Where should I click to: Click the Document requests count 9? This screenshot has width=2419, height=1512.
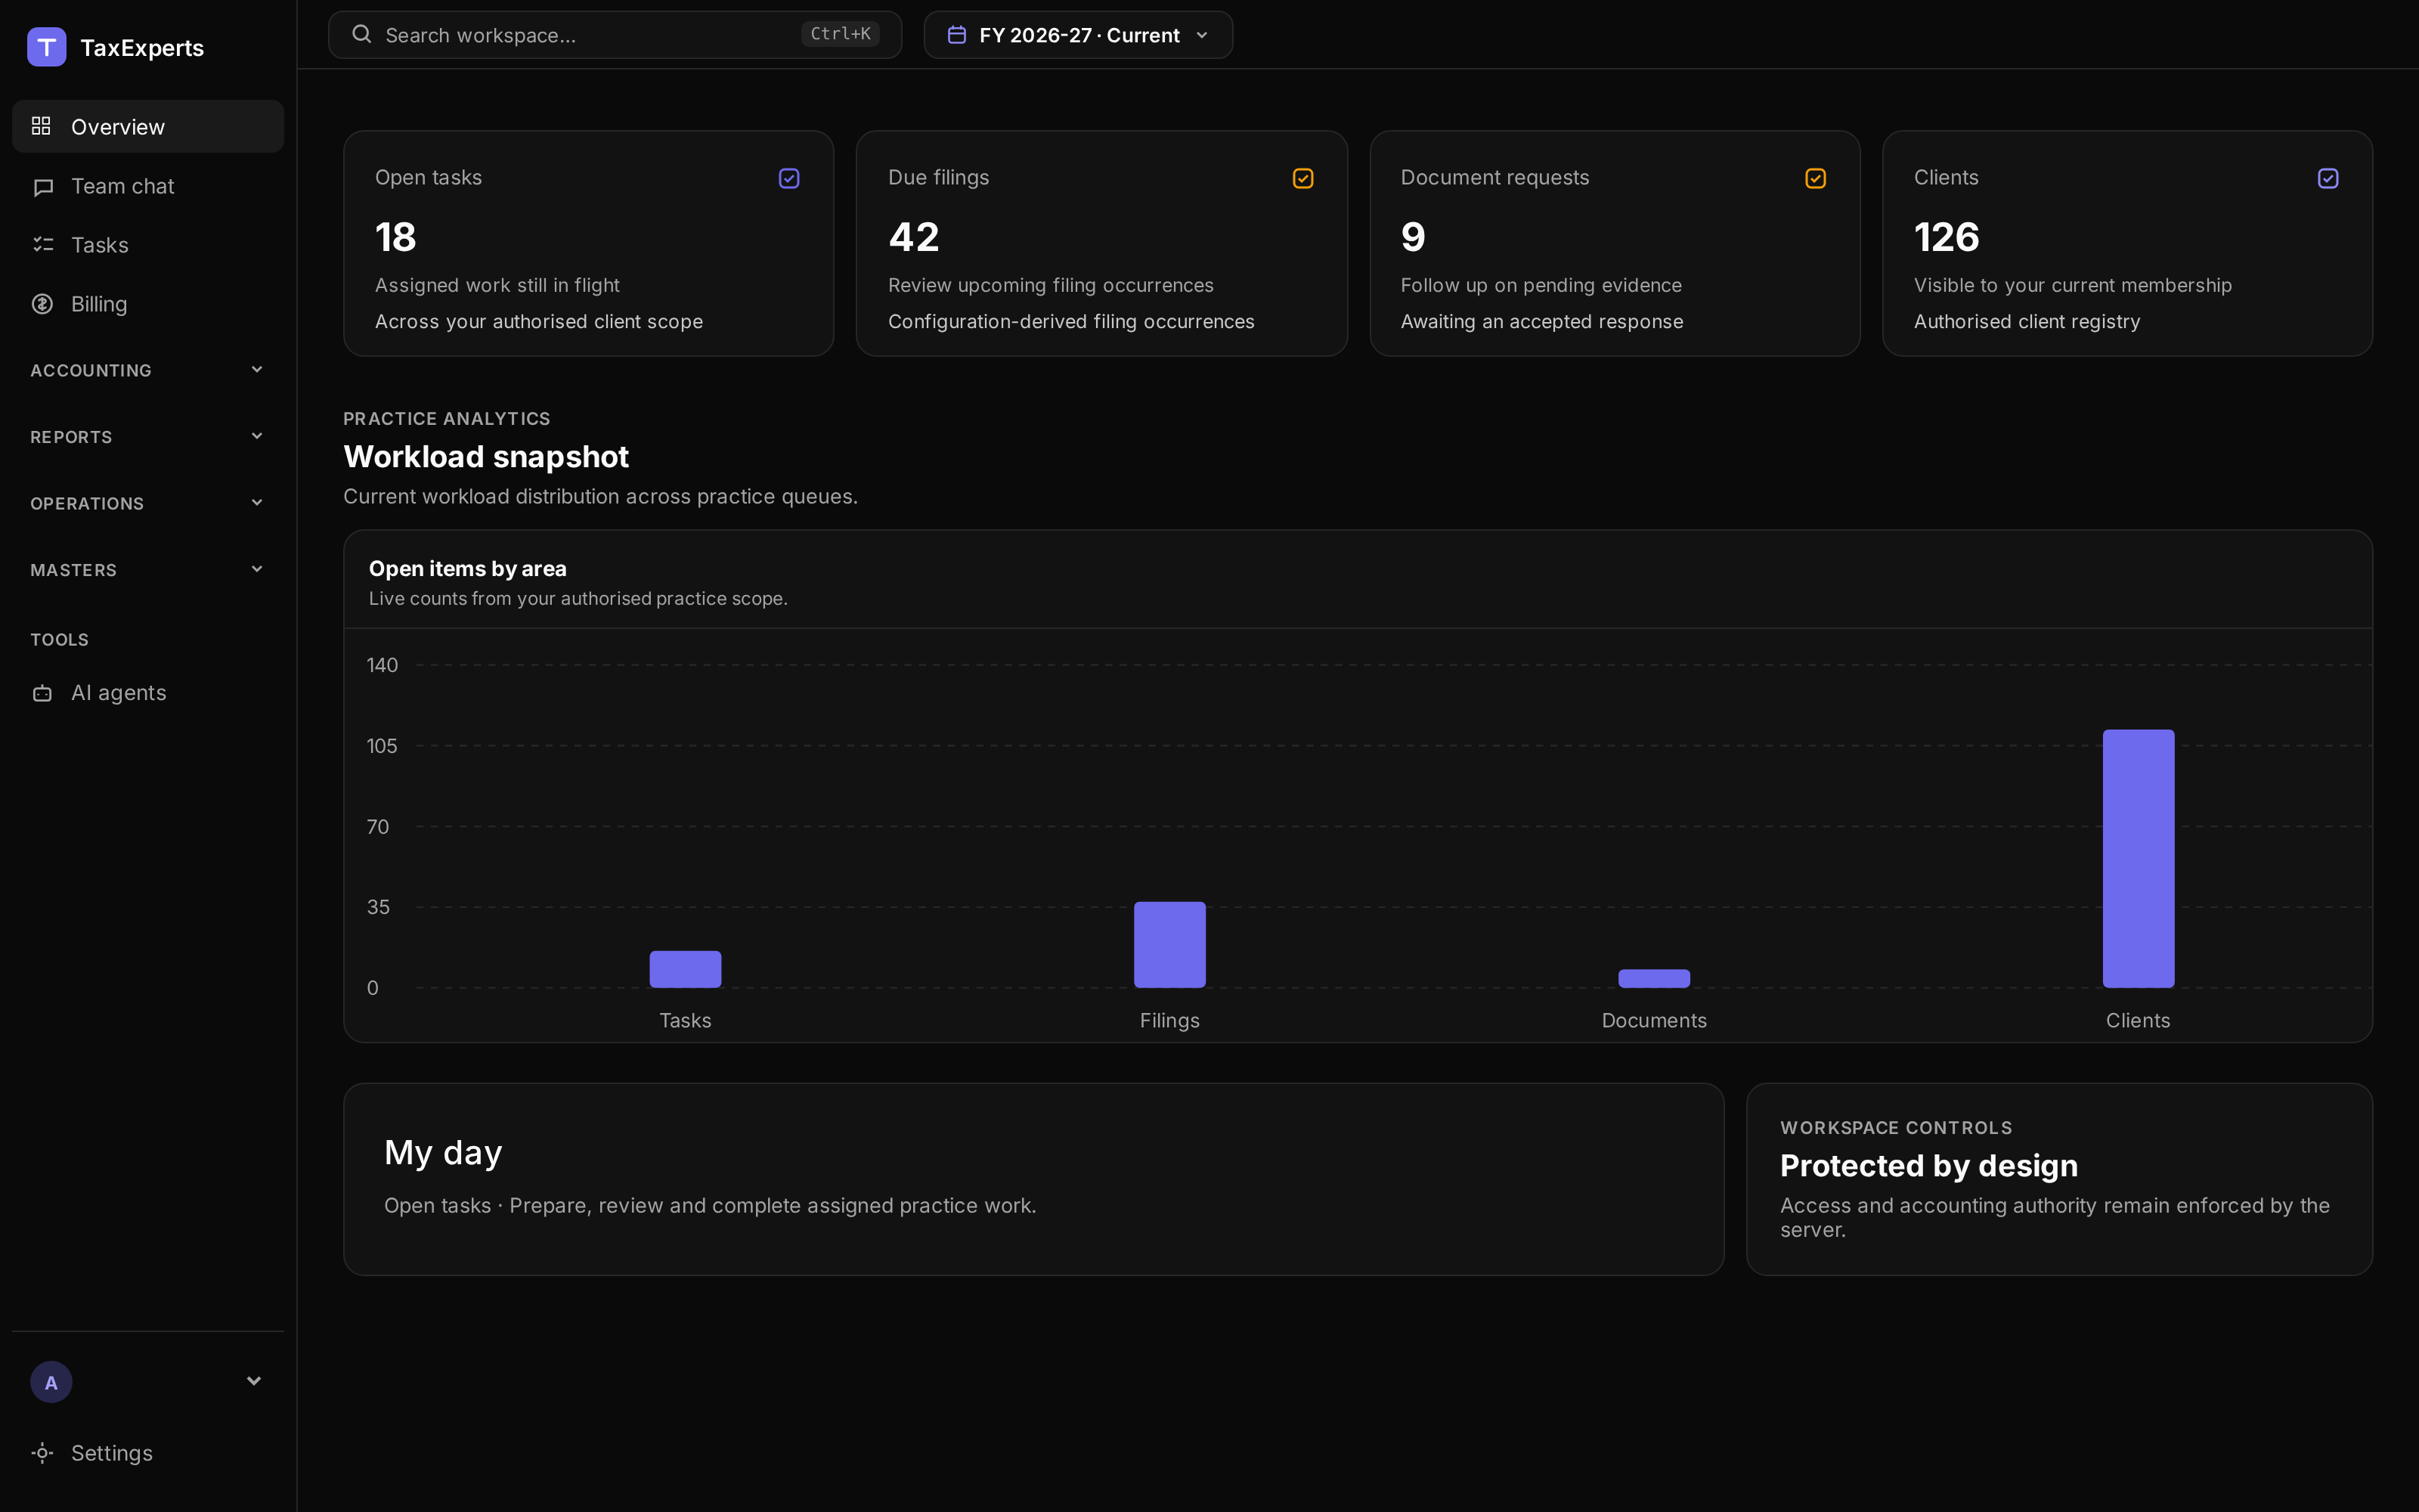click(1414, 238)
